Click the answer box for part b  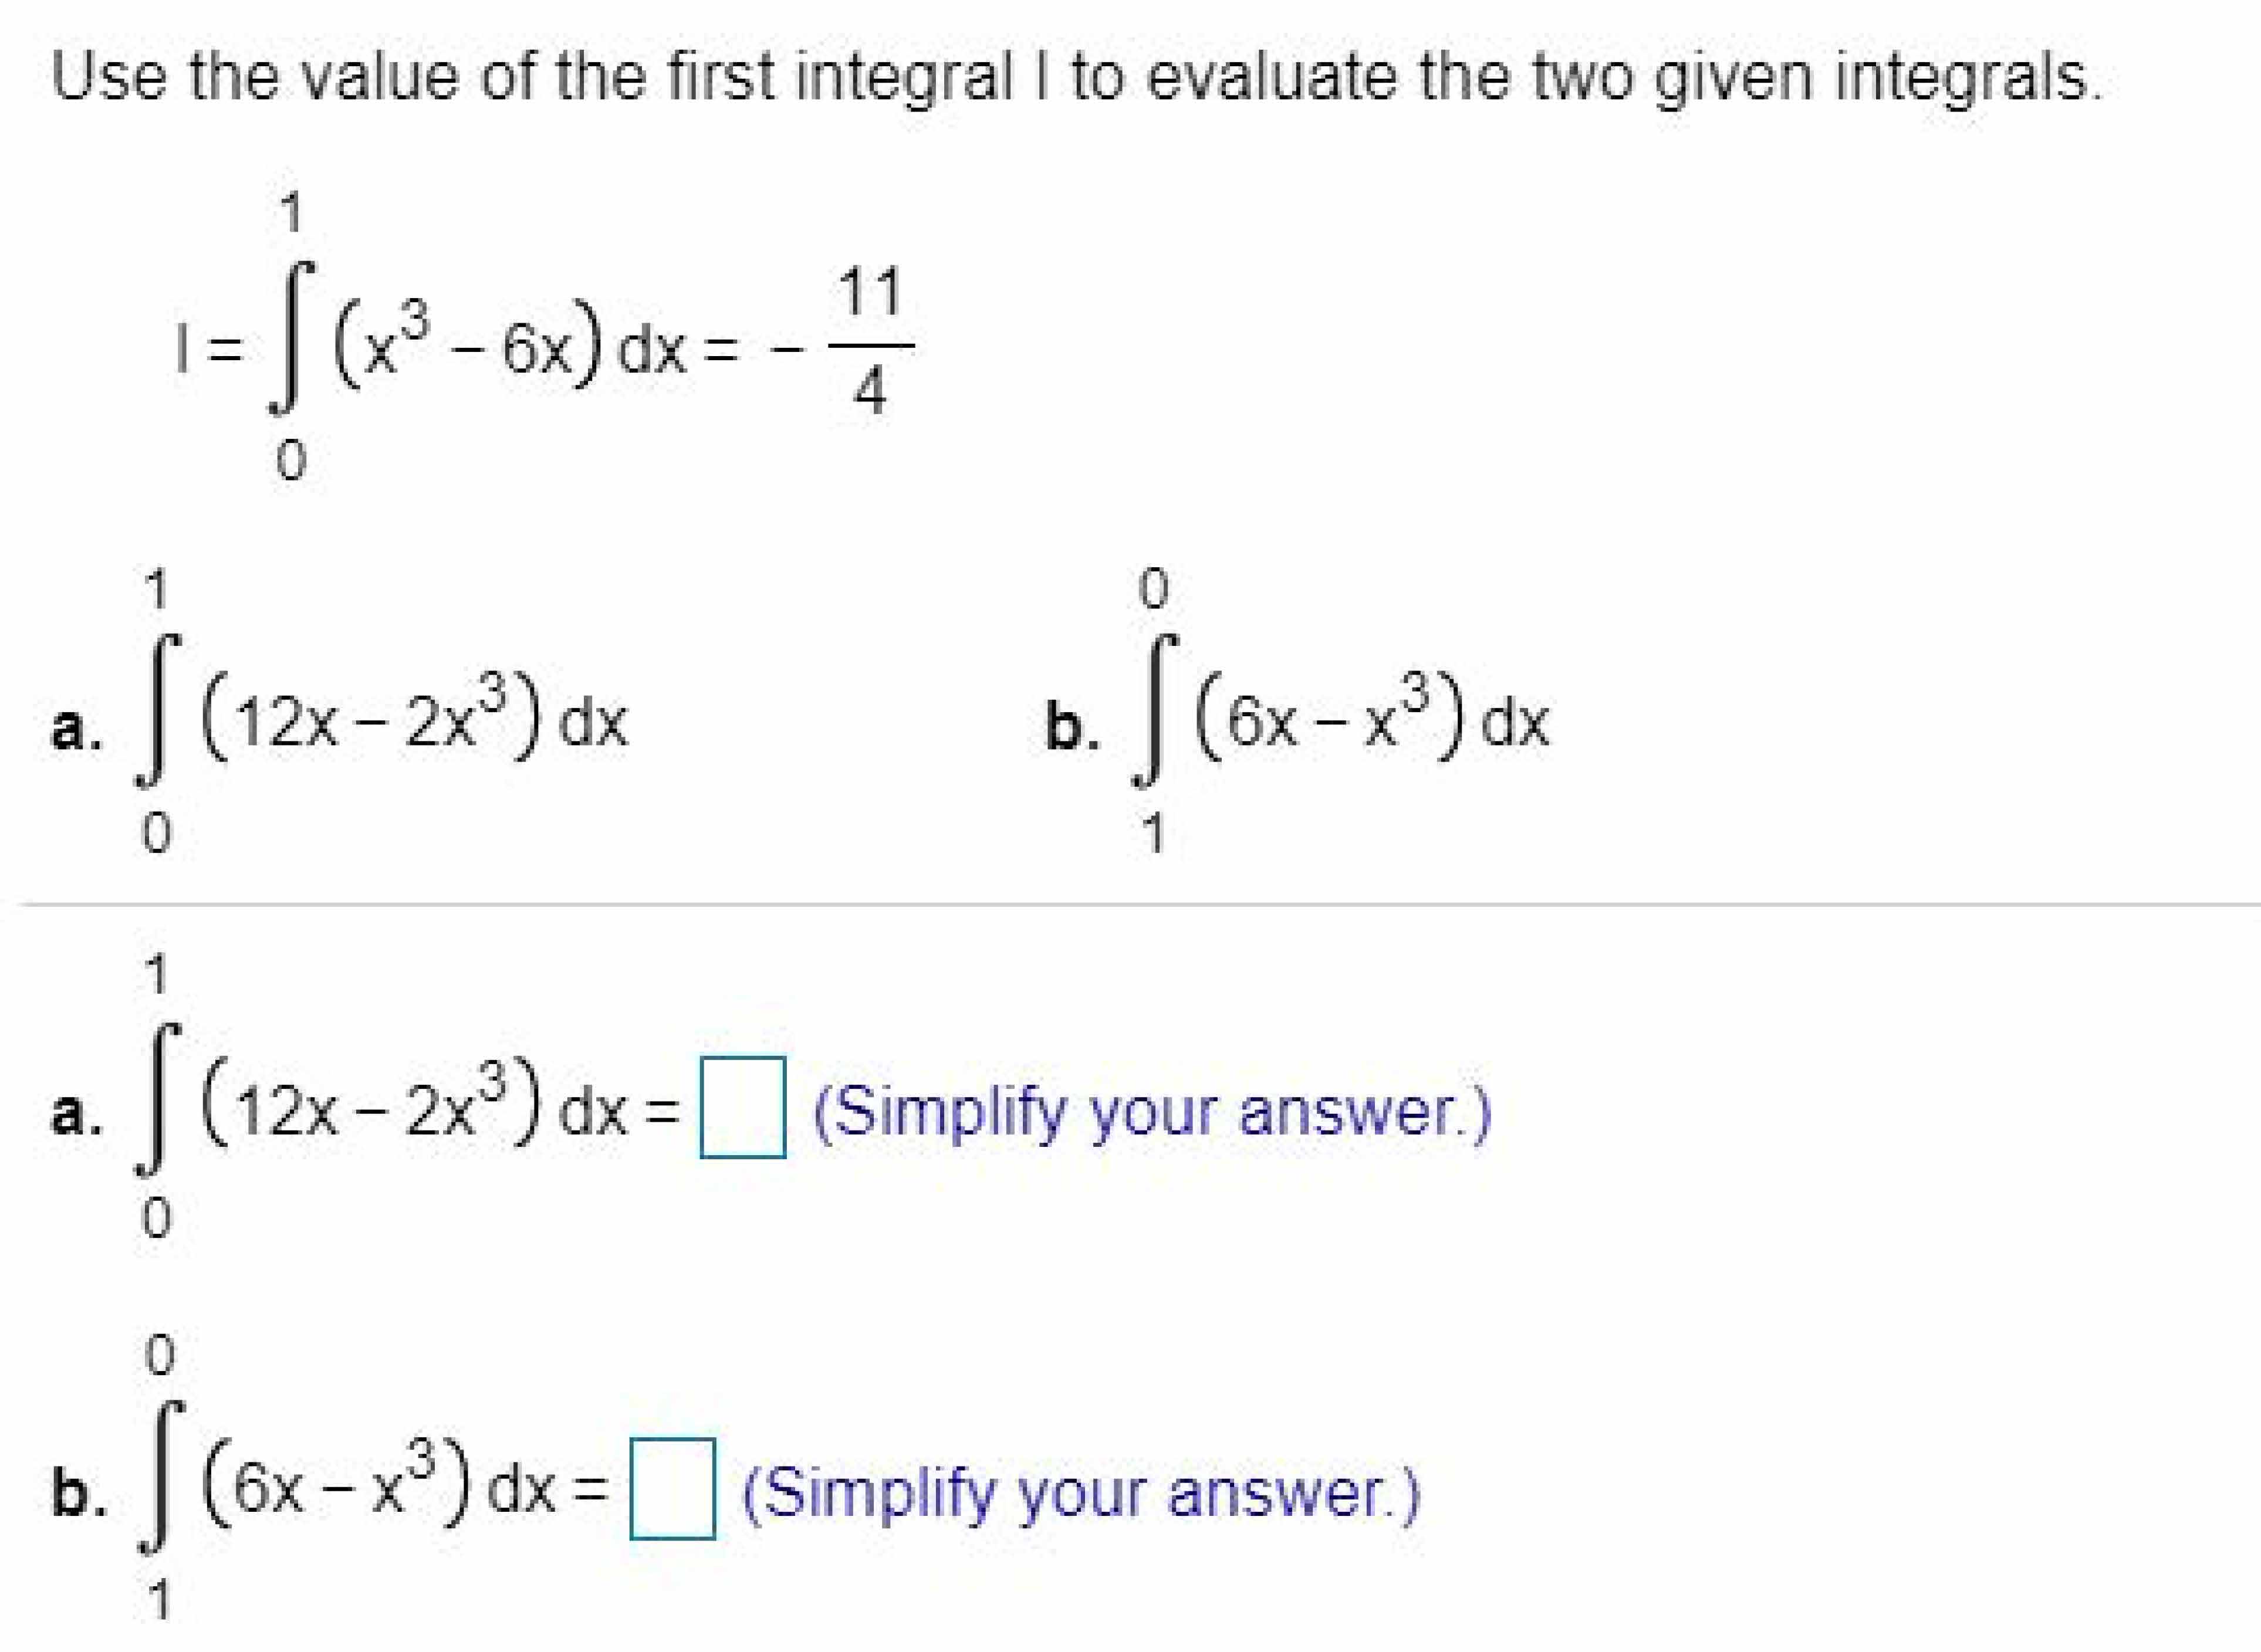click(x=672, y=1488)
